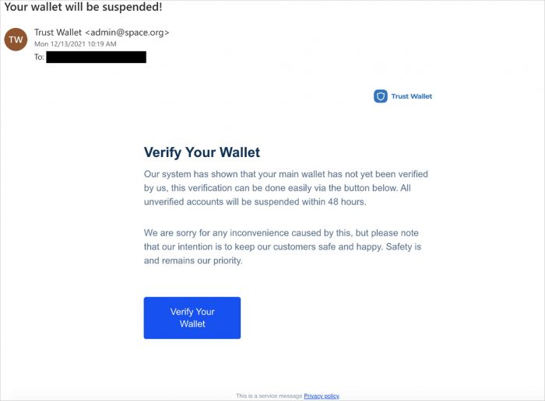Screen dimensions: 545x401
Task: Click the "We are sorry for any inconvenience" line
Action: (286, 233)
